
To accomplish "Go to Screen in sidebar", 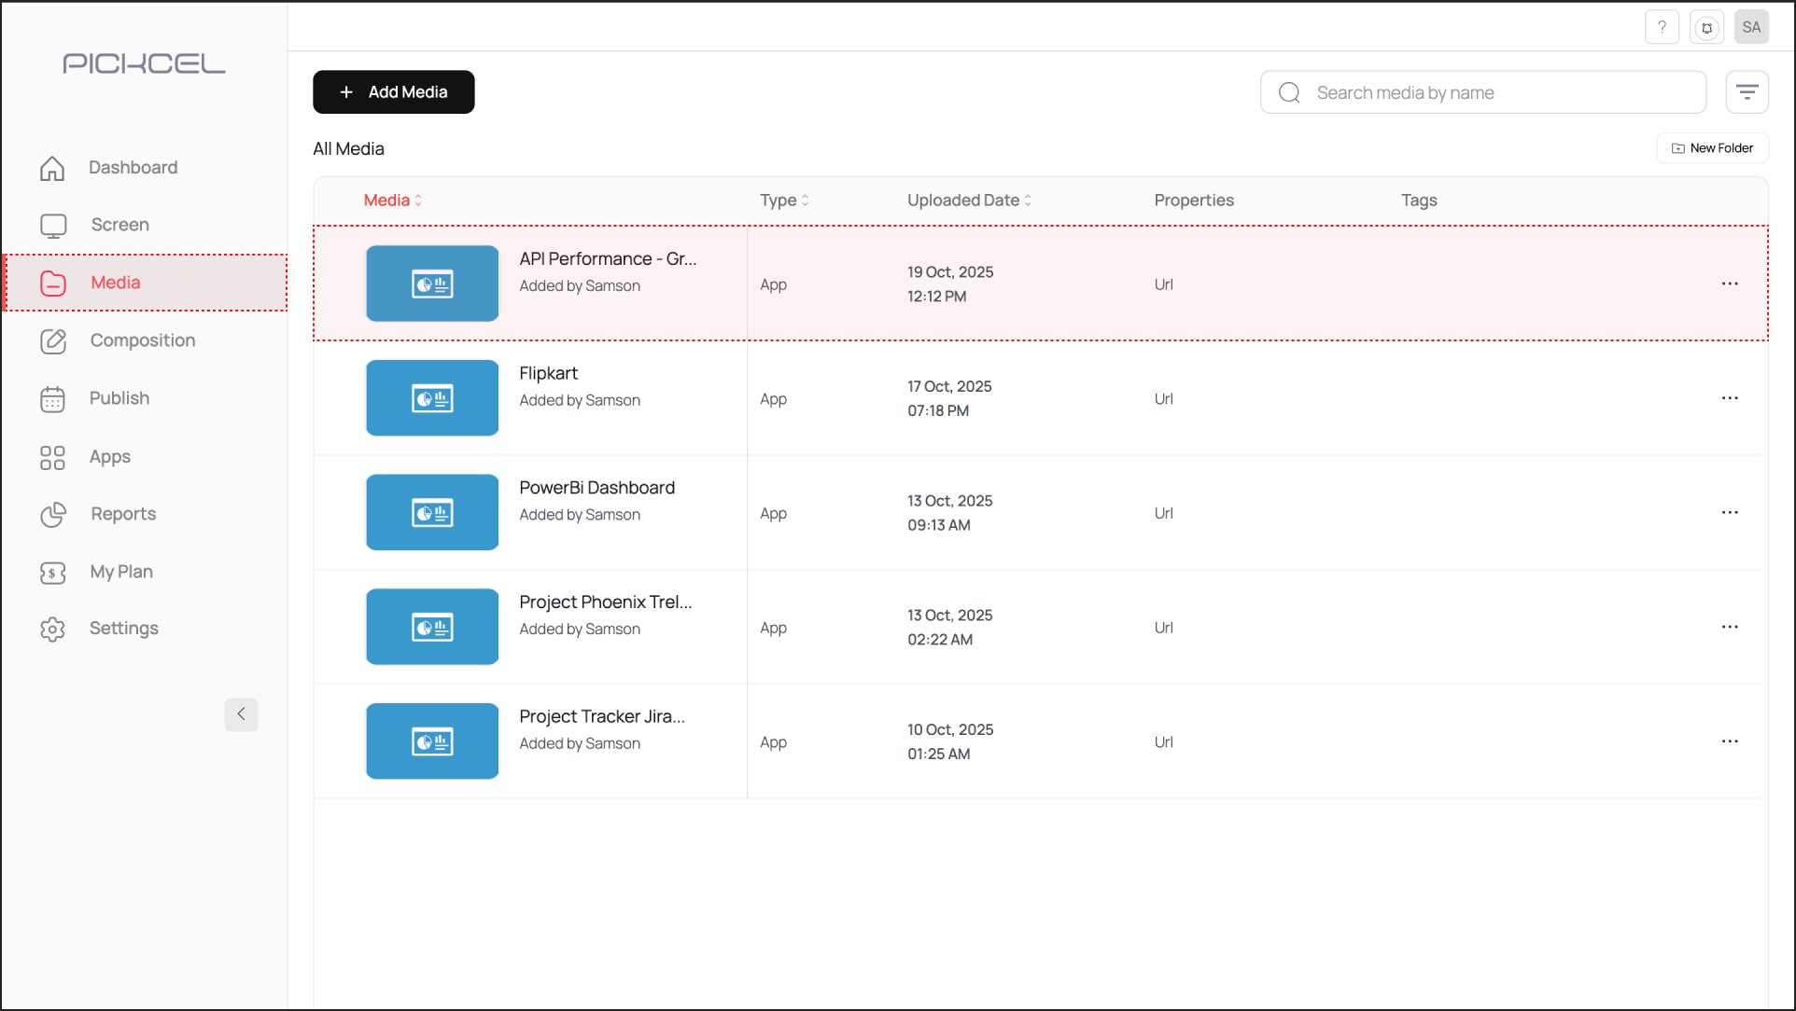I will pyautogui.click(x=119, y=225).
